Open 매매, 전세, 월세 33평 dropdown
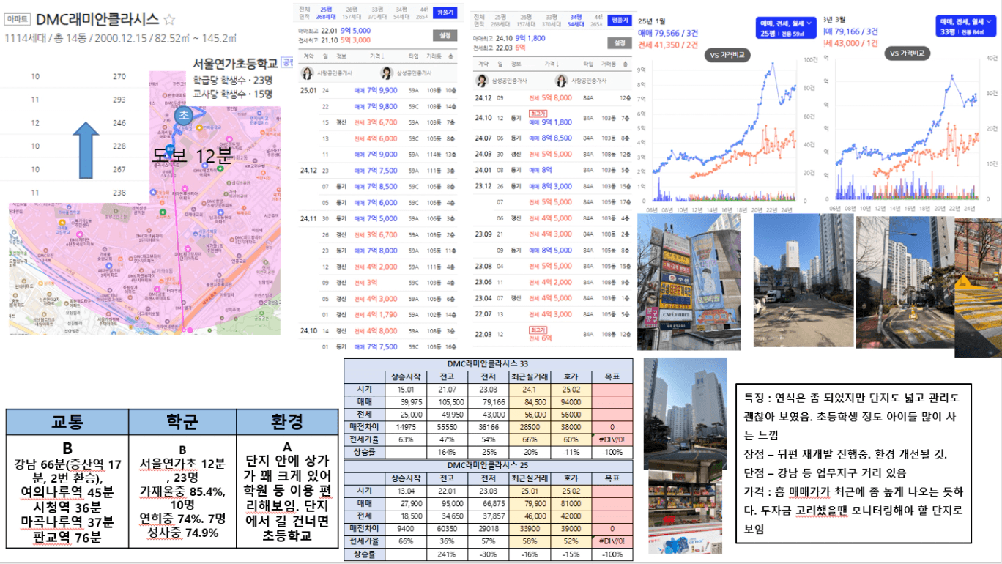This screenshot has height=564, width=1002. click(966, 26)
